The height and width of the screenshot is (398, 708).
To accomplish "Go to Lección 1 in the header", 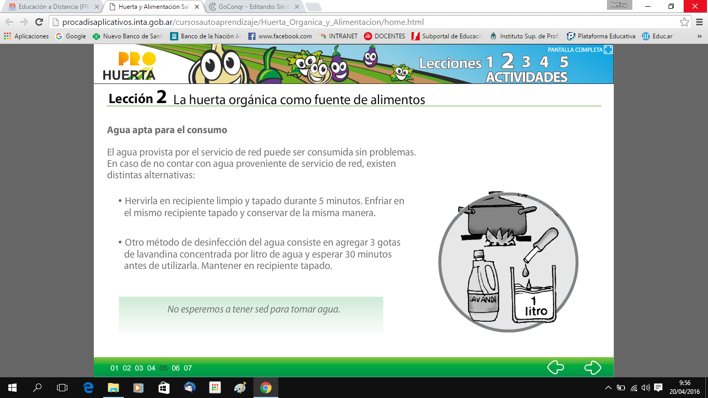I will (x=490, y=63).
